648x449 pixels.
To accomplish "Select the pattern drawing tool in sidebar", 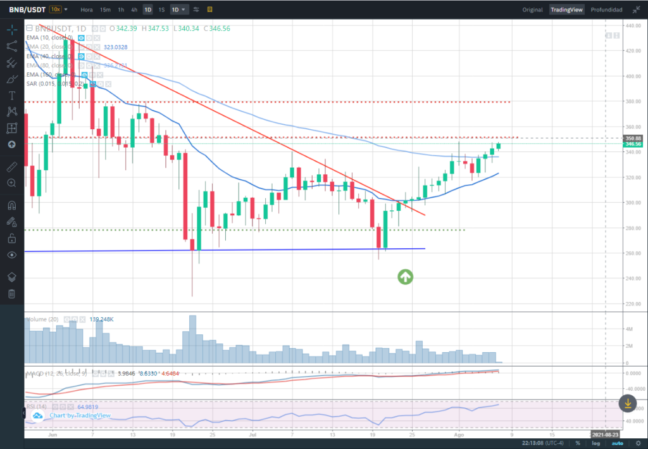I will click(x=11, y=111).
